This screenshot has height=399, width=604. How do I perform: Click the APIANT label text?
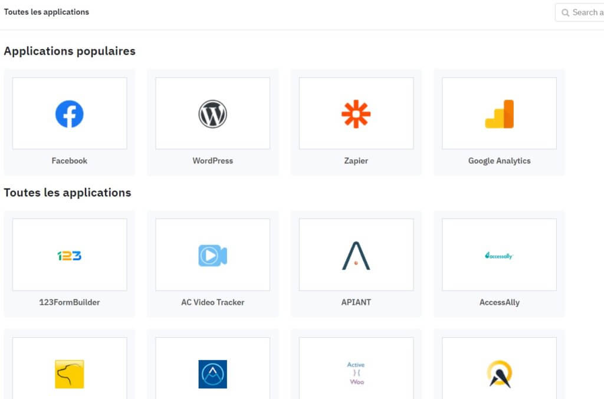(x=356, y=302)
